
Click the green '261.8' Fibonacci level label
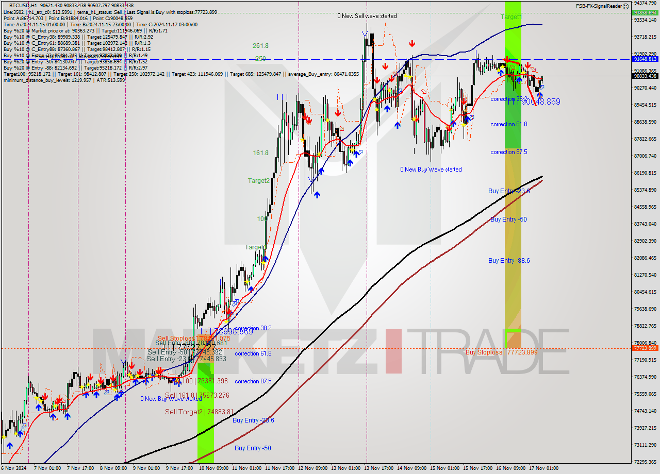point(260,46)
